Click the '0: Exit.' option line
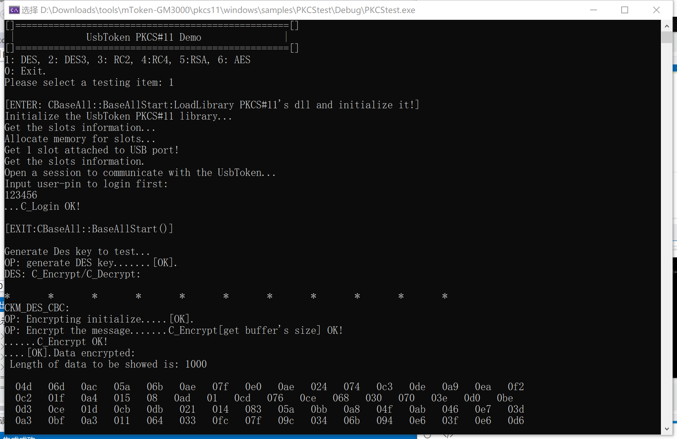677x439 pixels. (x=25, y=71)
